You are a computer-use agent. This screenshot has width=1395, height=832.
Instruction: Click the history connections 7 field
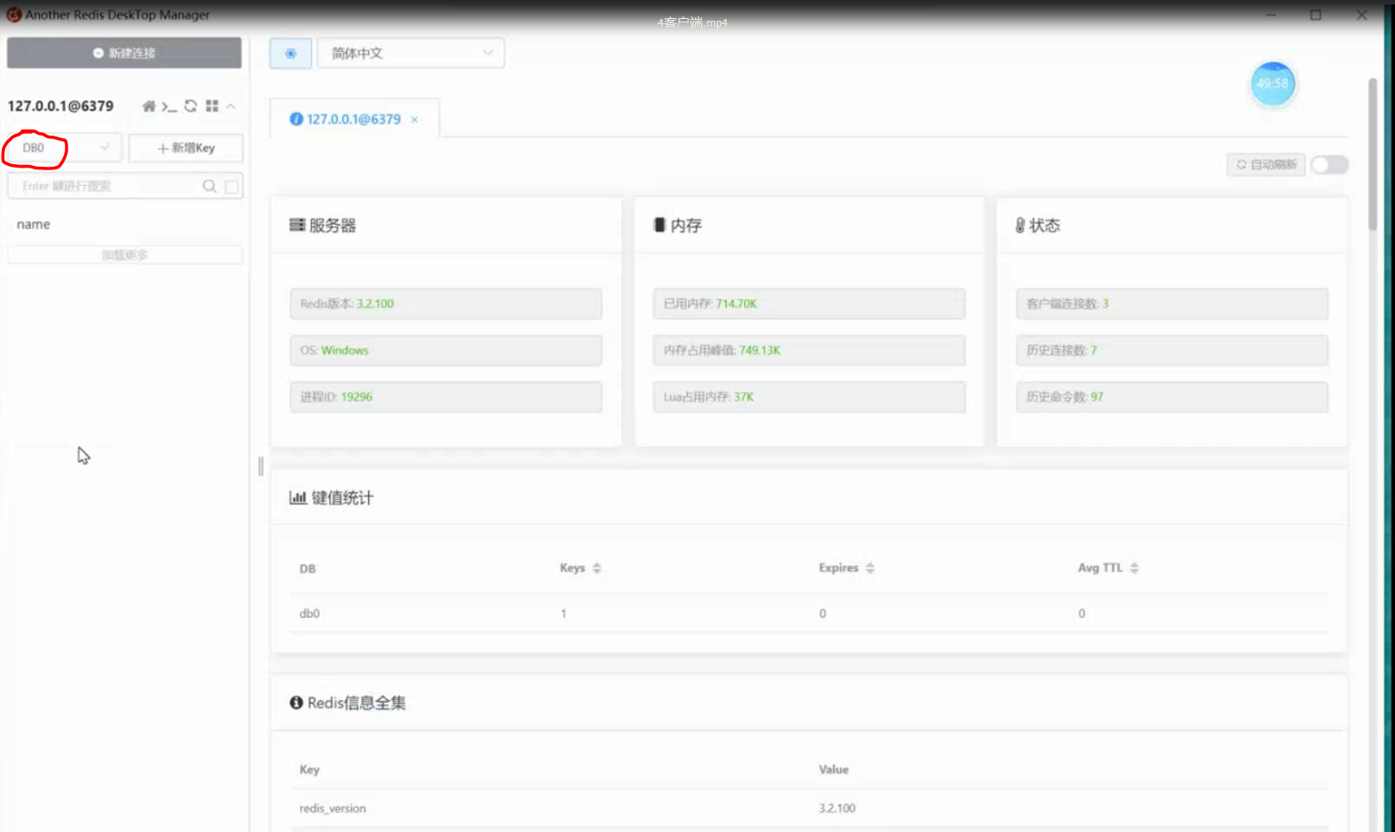tap(1172, 351)
